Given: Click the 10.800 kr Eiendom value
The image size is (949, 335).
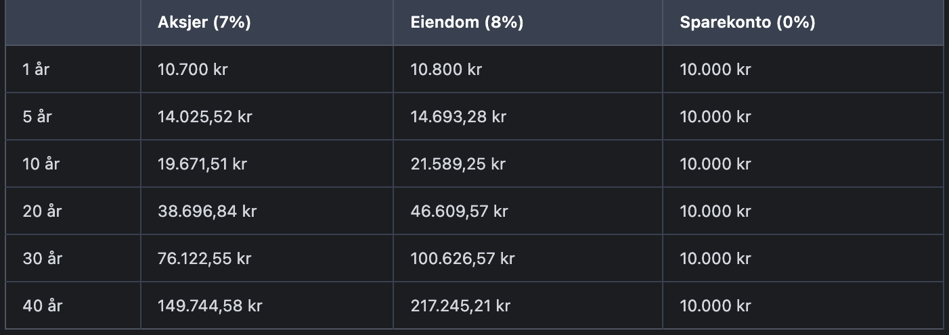Looking at the screenshot, I should (x=446, y=69).
